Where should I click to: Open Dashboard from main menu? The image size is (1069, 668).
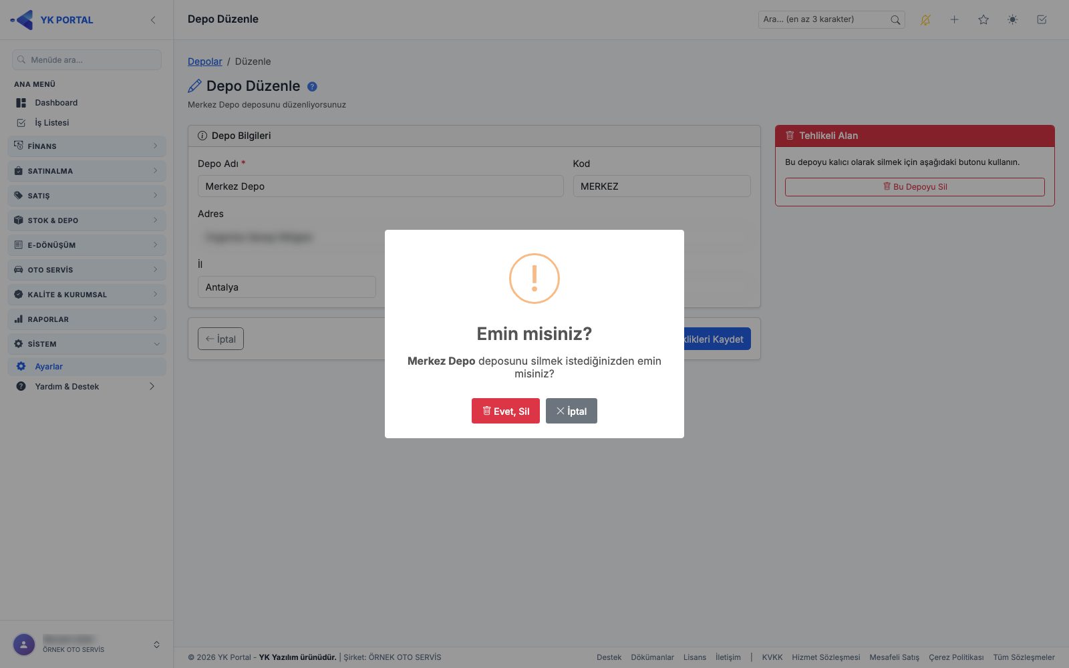coord(87,103)
